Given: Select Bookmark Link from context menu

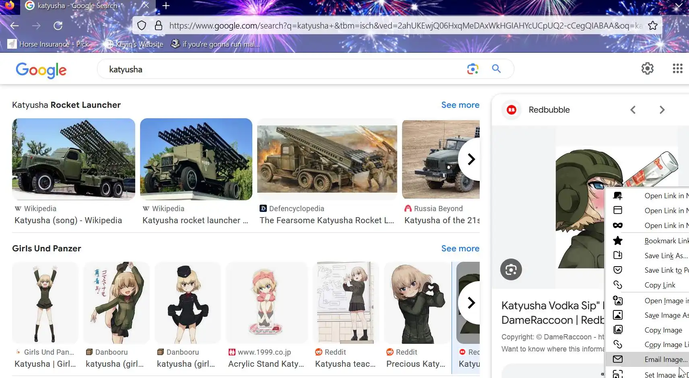Looking at the screenshot, I should tap(647, 241).
